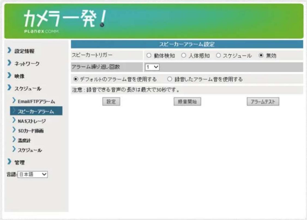Open the 設定情報 menu
The height and width of the screenshot is (220, 307).
24,51
